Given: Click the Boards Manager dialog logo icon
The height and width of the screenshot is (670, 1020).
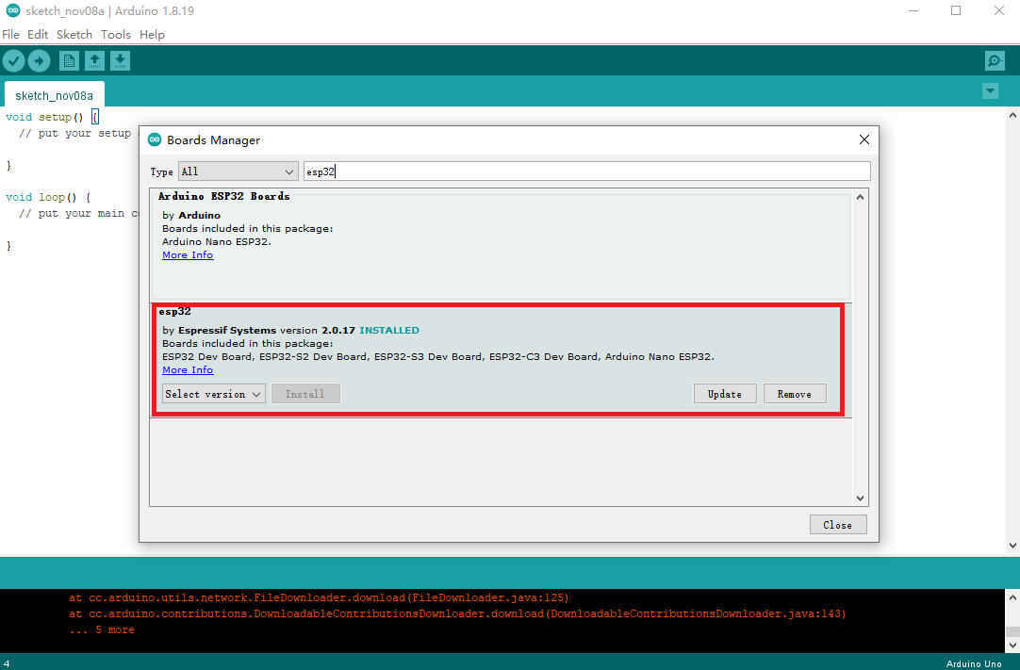Looking at the screenshot, I should tap(155, 139).
